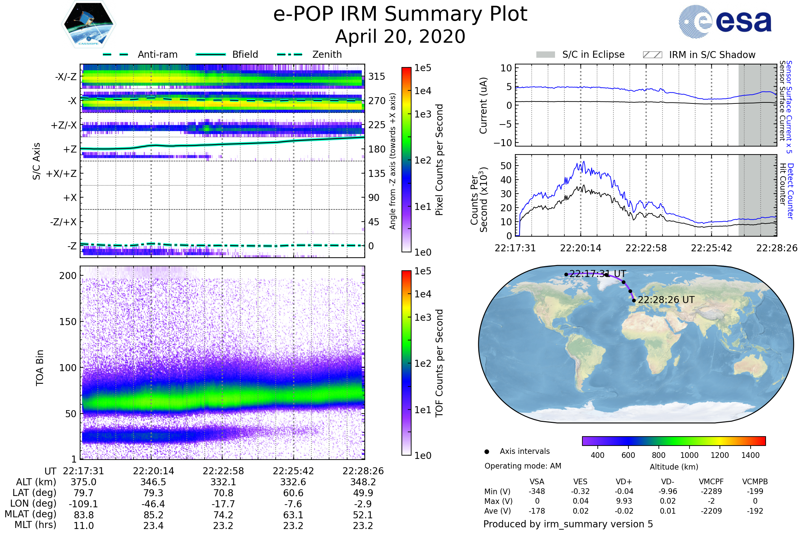Screen dimensions: 801x534
Task: Click the e-POP IRM Summary Plot title
Action: [x=400, y=14]
